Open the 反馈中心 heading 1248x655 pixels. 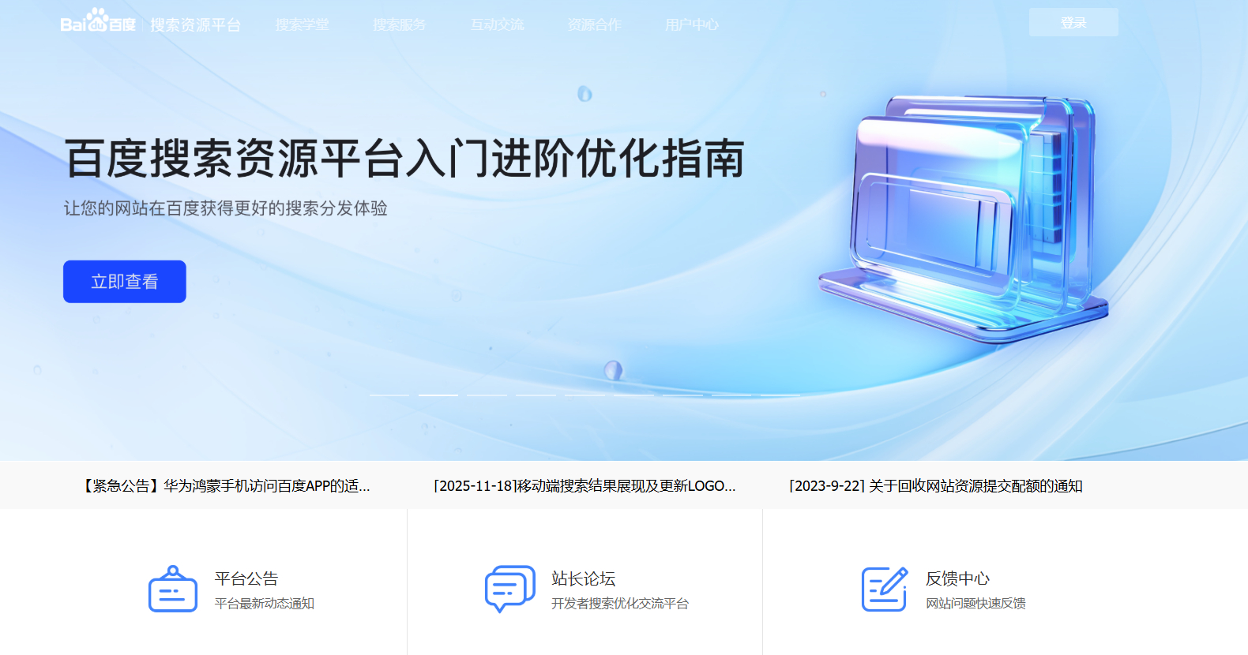[x=958, y=578]
